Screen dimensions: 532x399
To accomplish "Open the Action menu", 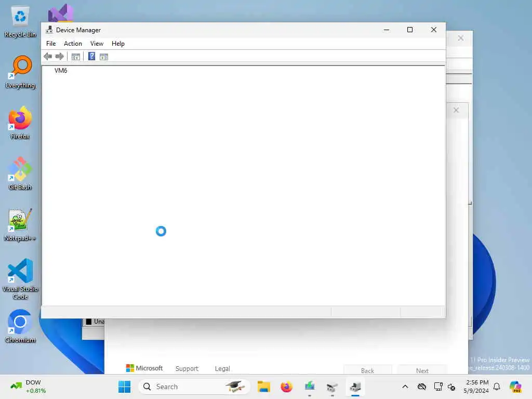I will pyautogui.click(x=73, y=44).
